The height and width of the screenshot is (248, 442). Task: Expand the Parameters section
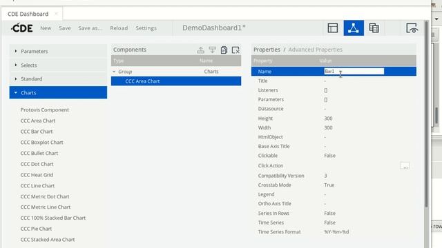click(x=58, y=51)
